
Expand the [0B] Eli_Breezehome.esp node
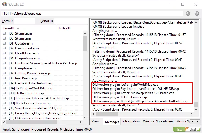point(4,93)
